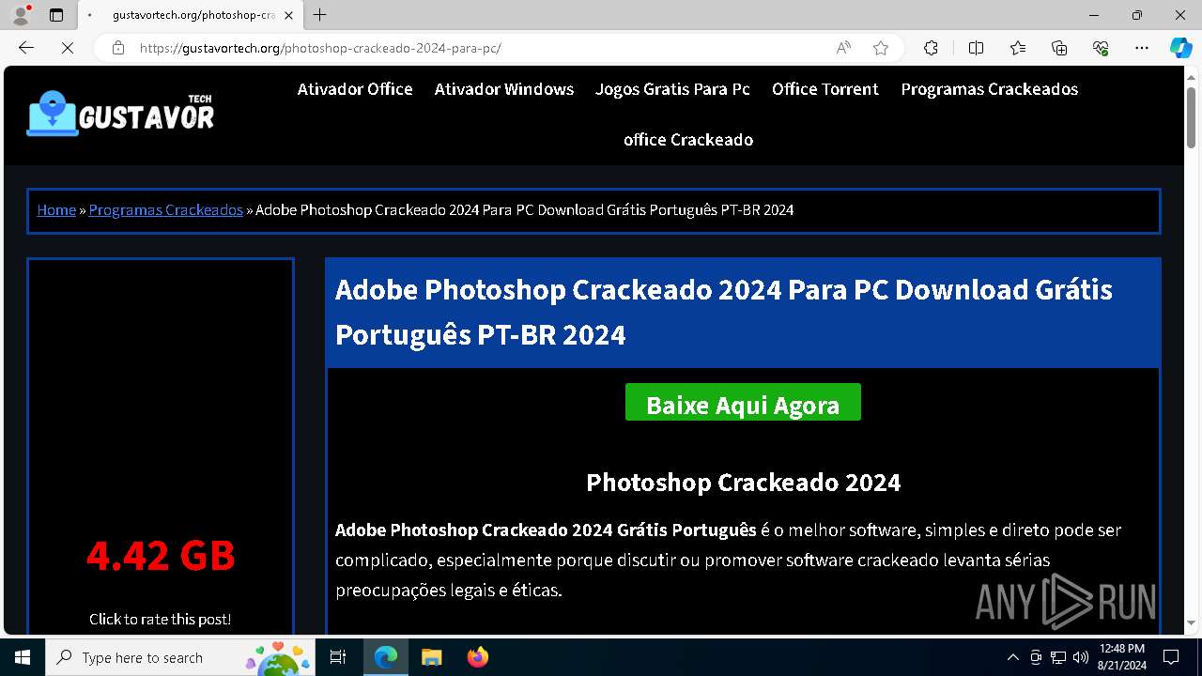Click the Click to rate this post text
Image resolution: width=1202 pixels, height=676 pixels.
(161, 619)
